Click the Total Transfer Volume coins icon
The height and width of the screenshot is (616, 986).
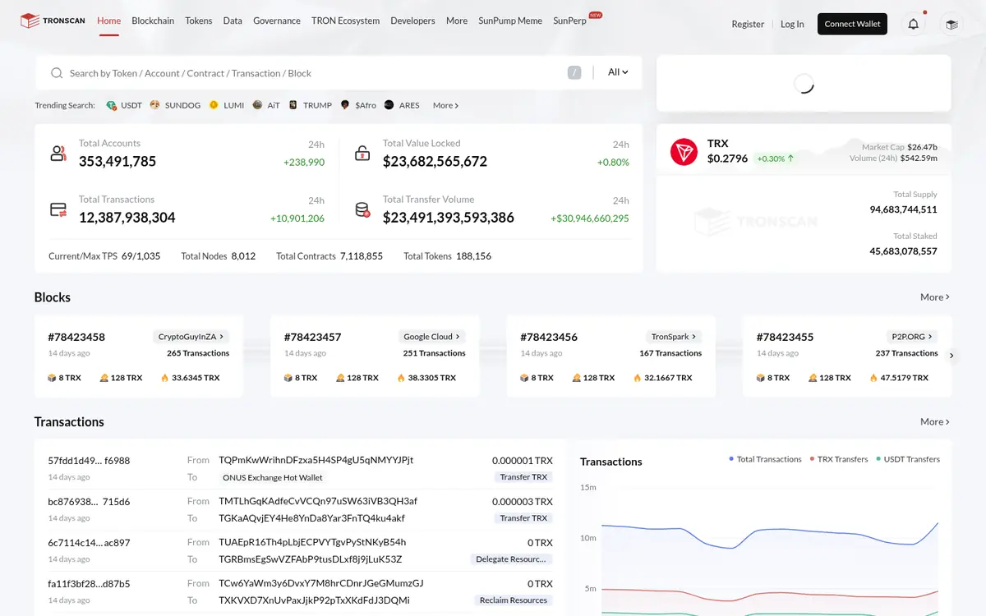[x=362, y=209]
